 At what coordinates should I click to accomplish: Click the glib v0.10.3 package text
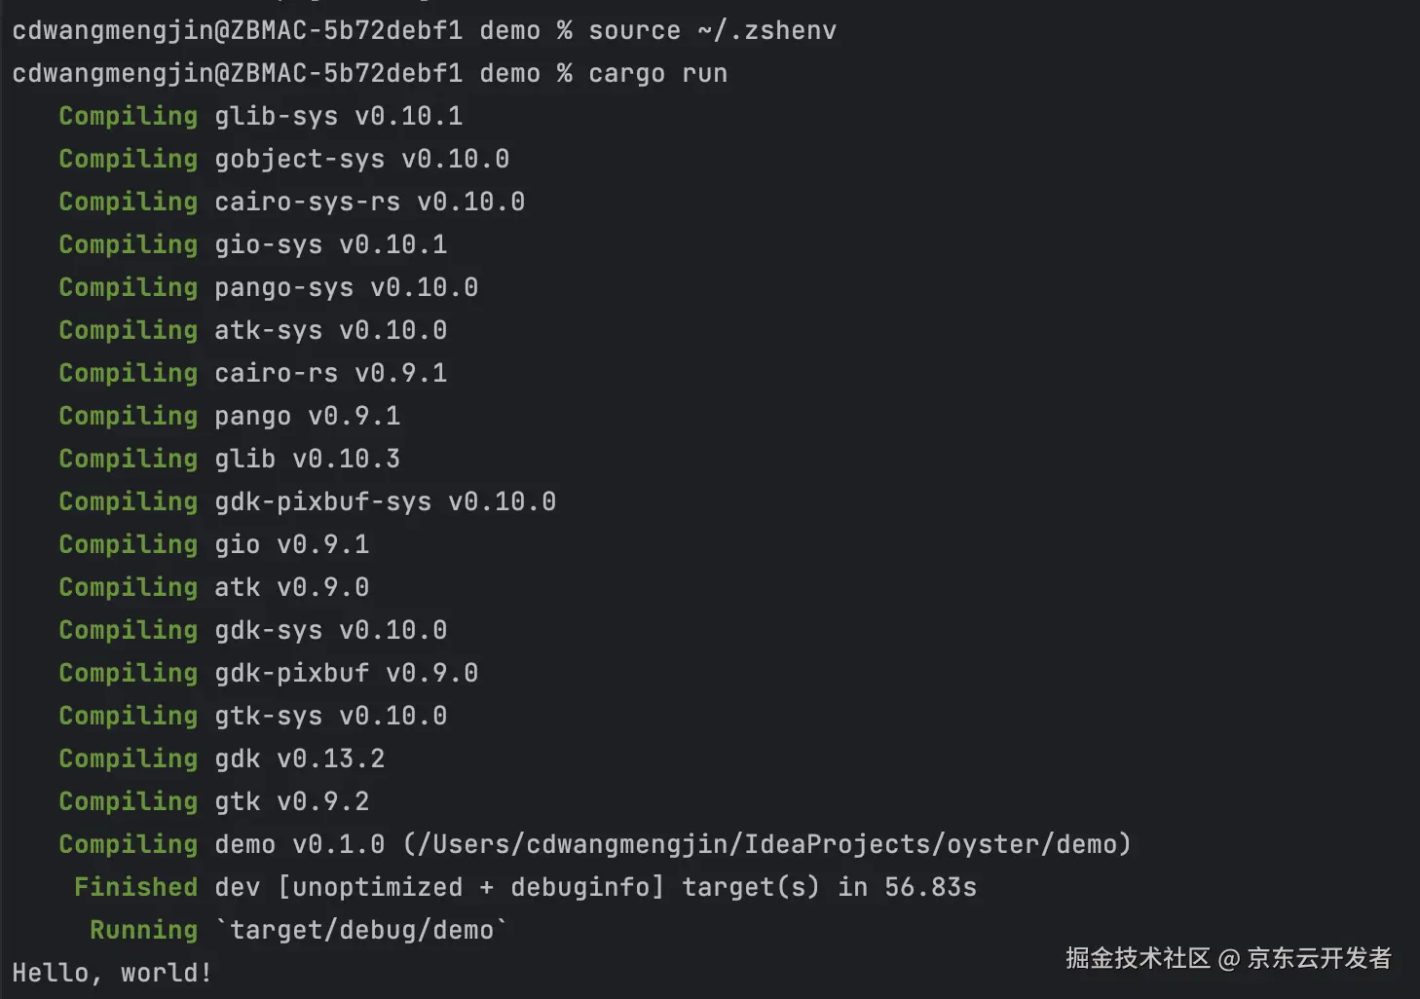point(307,459)
